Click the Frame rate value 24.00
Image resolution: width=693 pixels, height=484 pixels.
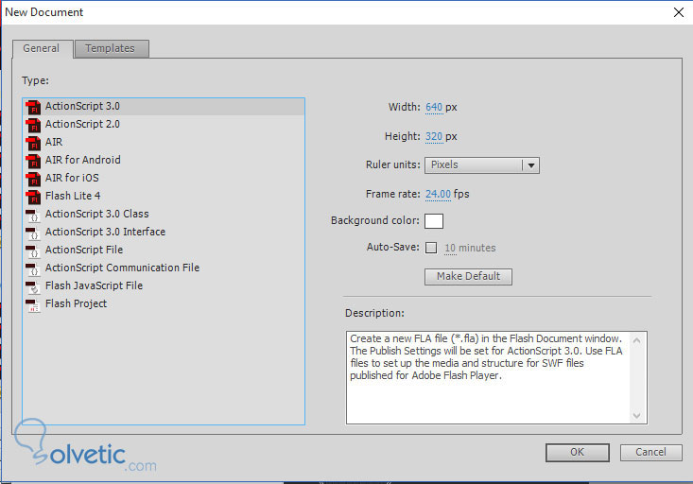tap(438, 195)
